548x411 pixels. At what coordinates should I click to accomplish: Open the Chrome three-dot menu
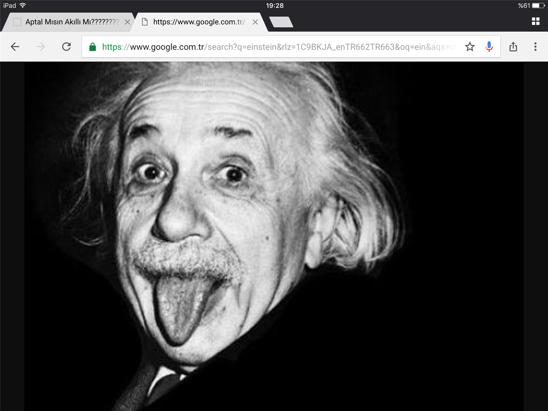coord(535,47)
